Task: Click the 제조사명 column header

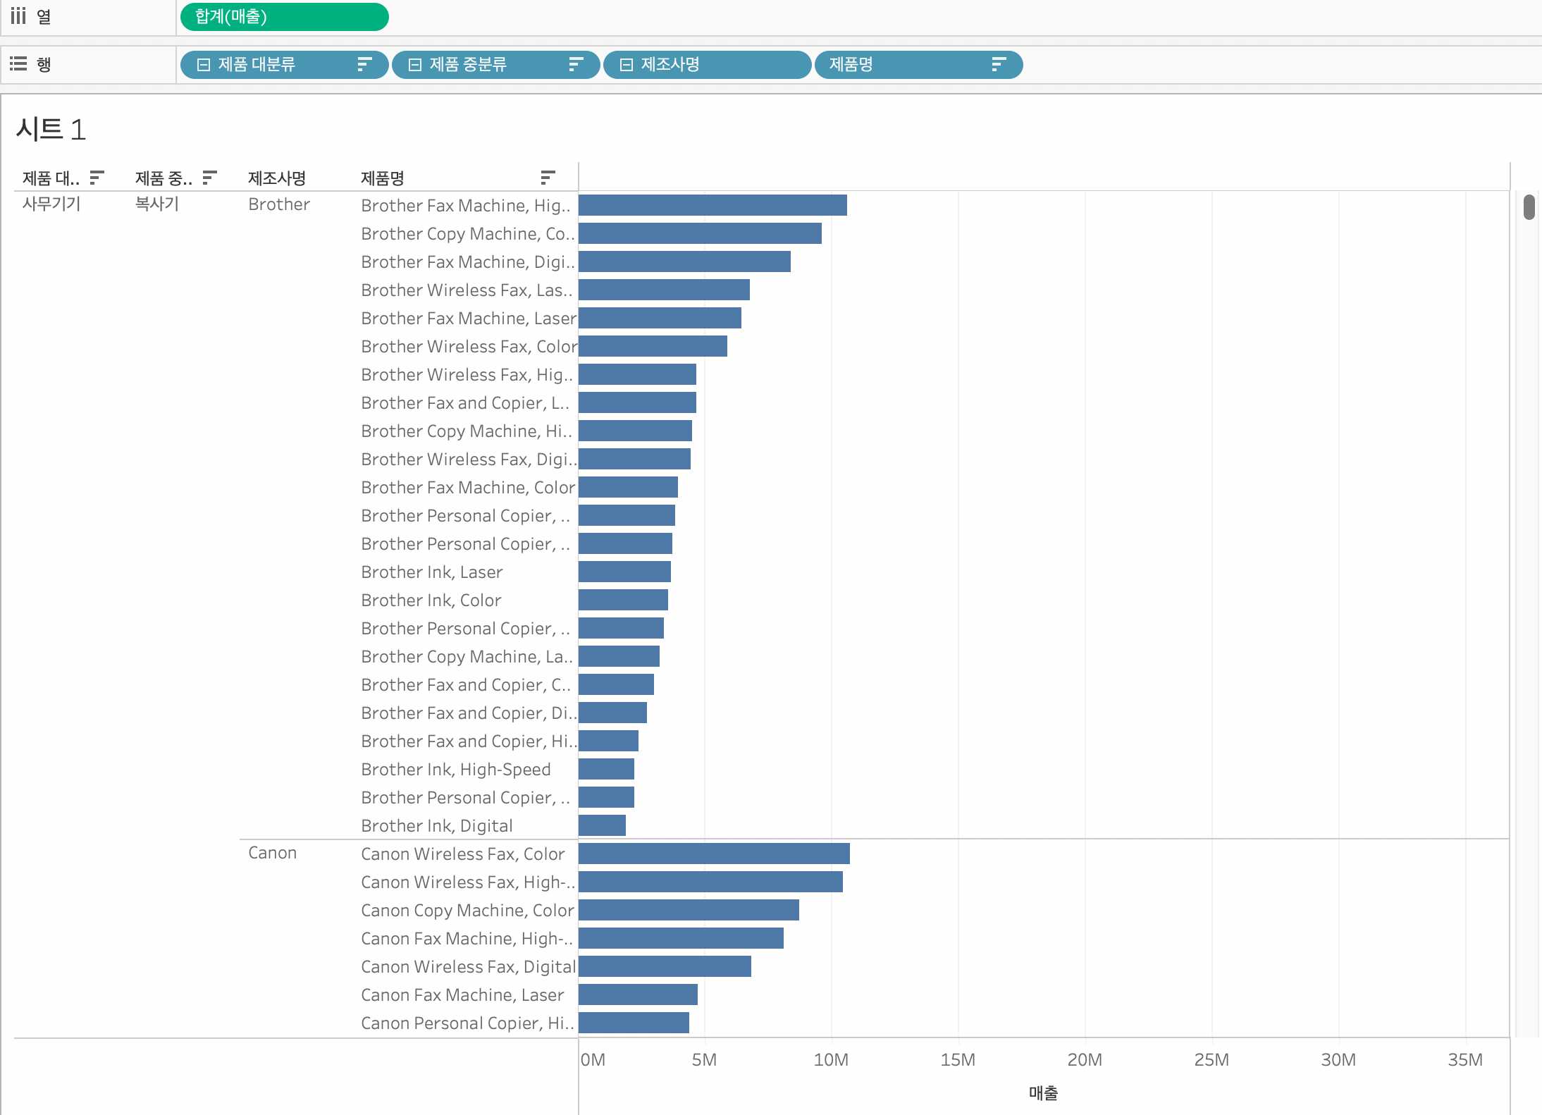Action: click(x=277, y=178)
